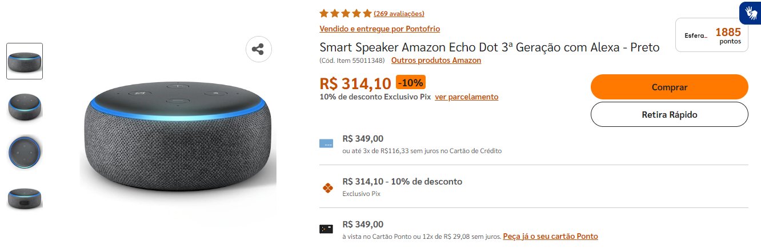This screenshot has width=761, height=248.
Task: Select third thumbnail showing Echo Dot top view
Action: click(x=25, y=152)
